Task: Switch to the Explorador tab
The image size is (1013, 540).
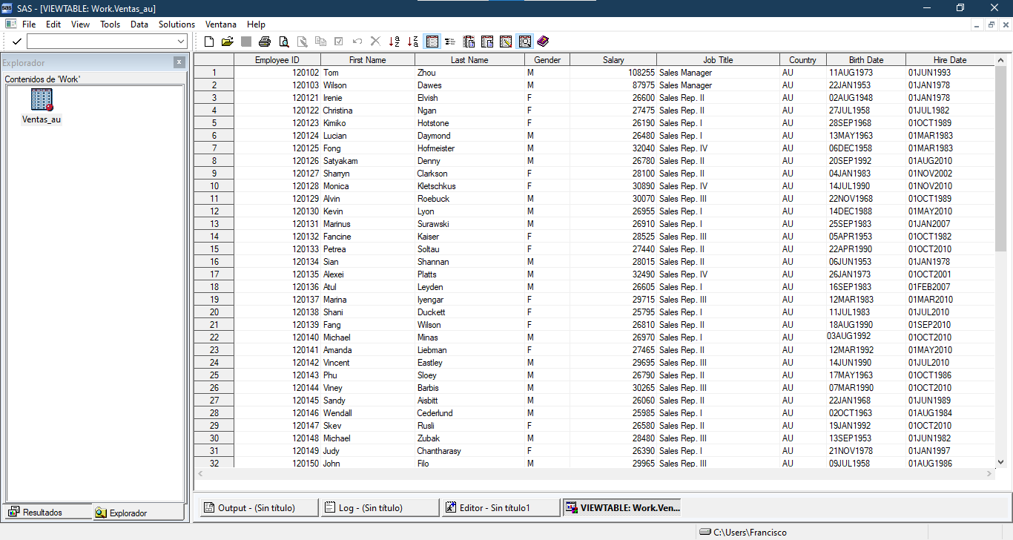Action: tap(138, 513)
